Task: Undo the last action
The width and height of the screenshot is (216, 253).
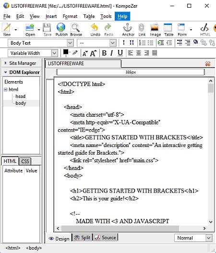Action: [95, 29]
